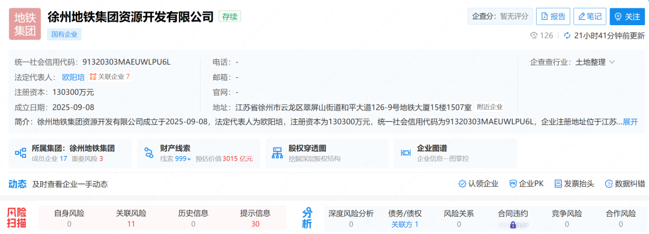Viewport: 649px width, 234px height.
Task: Click registered capital 130300万元
Action: click(x=73, y=92)
